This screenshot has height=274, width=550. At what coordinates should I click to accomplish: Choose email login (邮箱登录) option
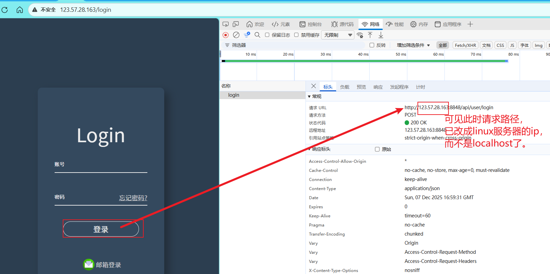[x=102, y=265]
